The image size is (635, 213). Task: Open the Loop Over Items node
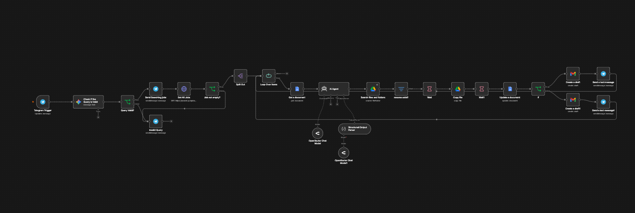point(268,76)
